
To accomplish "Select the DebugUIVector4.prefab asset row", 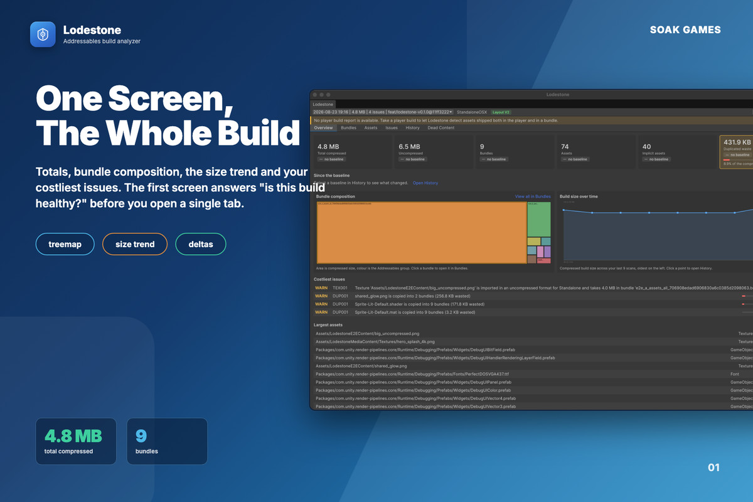I will tap(532, 398).
